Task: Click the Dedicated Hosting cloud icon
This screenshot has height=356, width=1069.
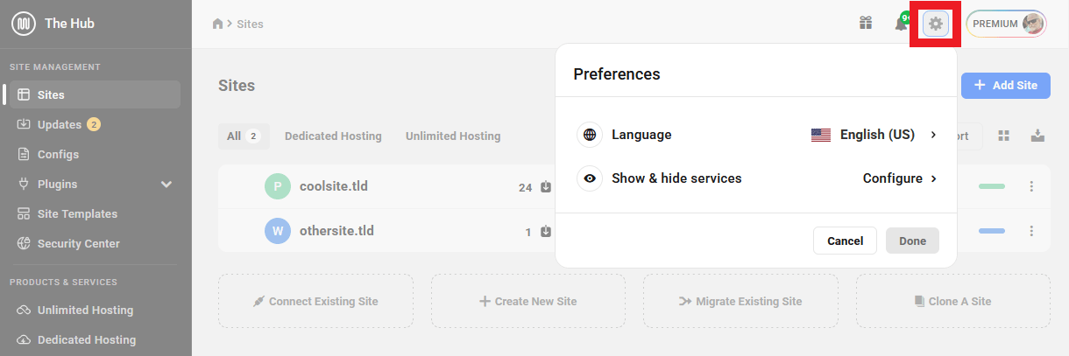Action: point(24,339)
